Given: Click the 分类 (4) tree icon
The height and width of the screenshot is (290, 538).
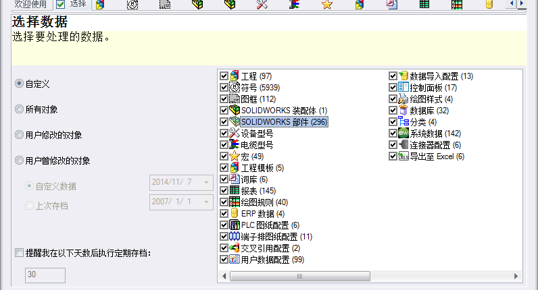Looking at the screenshot, I should [403, 121].
